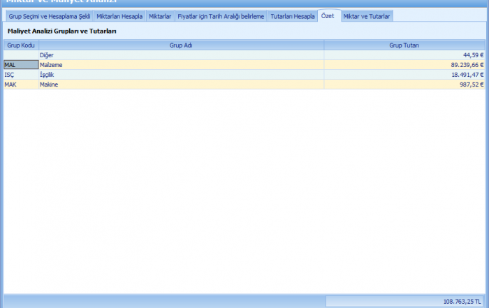Image resolution: width=489 pixels, height=308 pixels.
Task: Select the MAL group code cell
Action: [21, 64]
